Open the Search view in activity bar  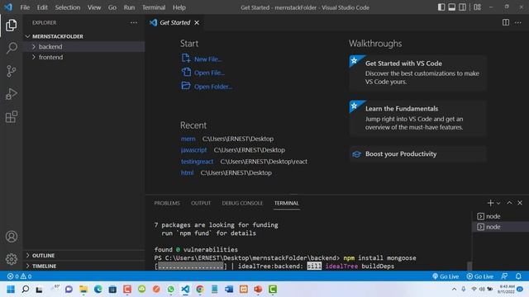click(11, 48)
